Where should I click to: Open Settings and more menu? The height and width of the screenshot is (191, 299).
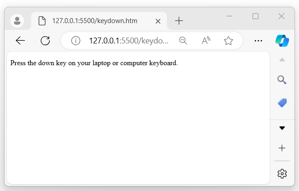258,41
